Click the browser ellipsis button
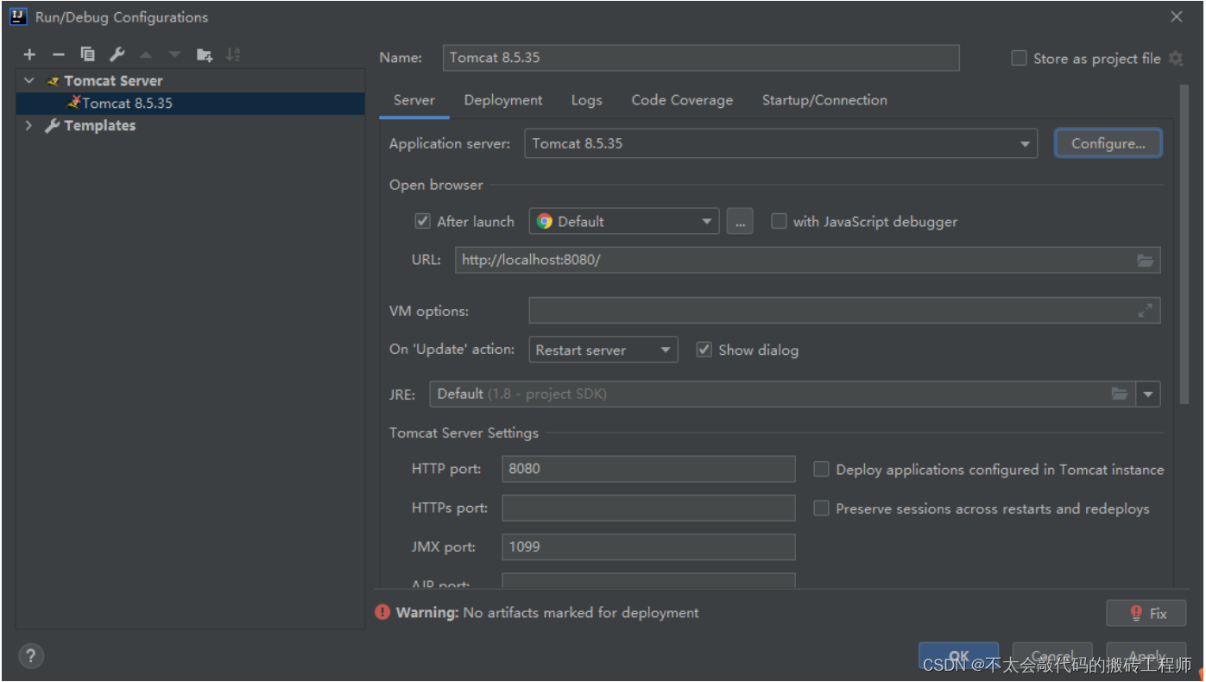 pyautogui.click(x=739, y=221)
